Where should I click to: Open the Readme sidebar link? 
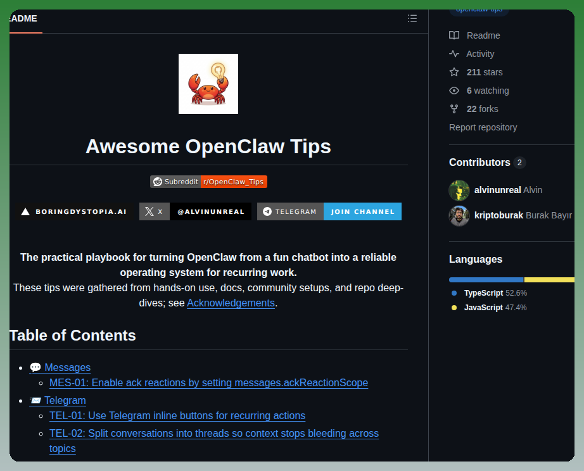pos(483,35)
